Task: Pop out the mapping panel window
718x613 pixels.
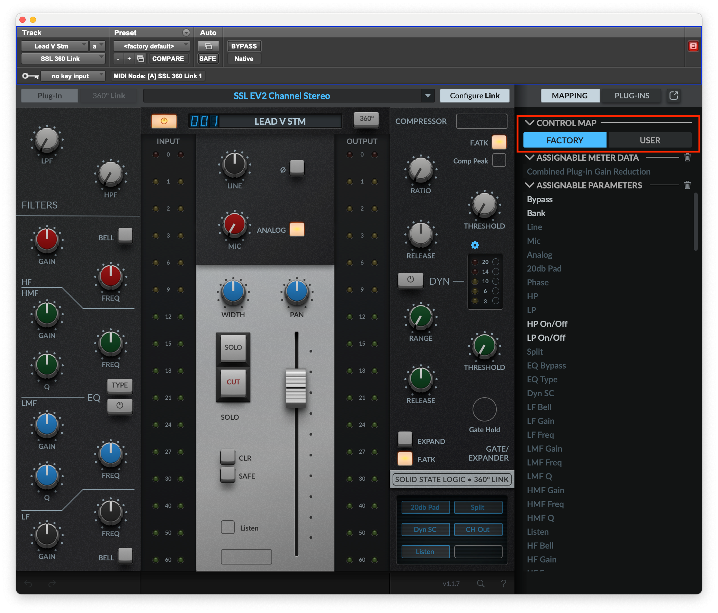Action: (673, 96)
